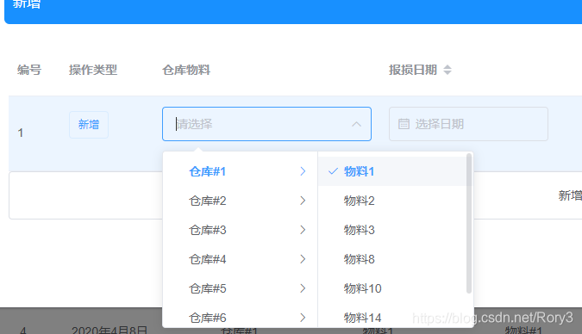Click the 编号 column header
The height and width of the screenshot is (334, 582).
coord(29,70)
